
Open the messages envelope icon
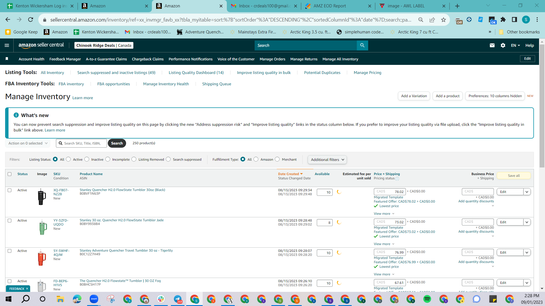click(x=492, y=45)
